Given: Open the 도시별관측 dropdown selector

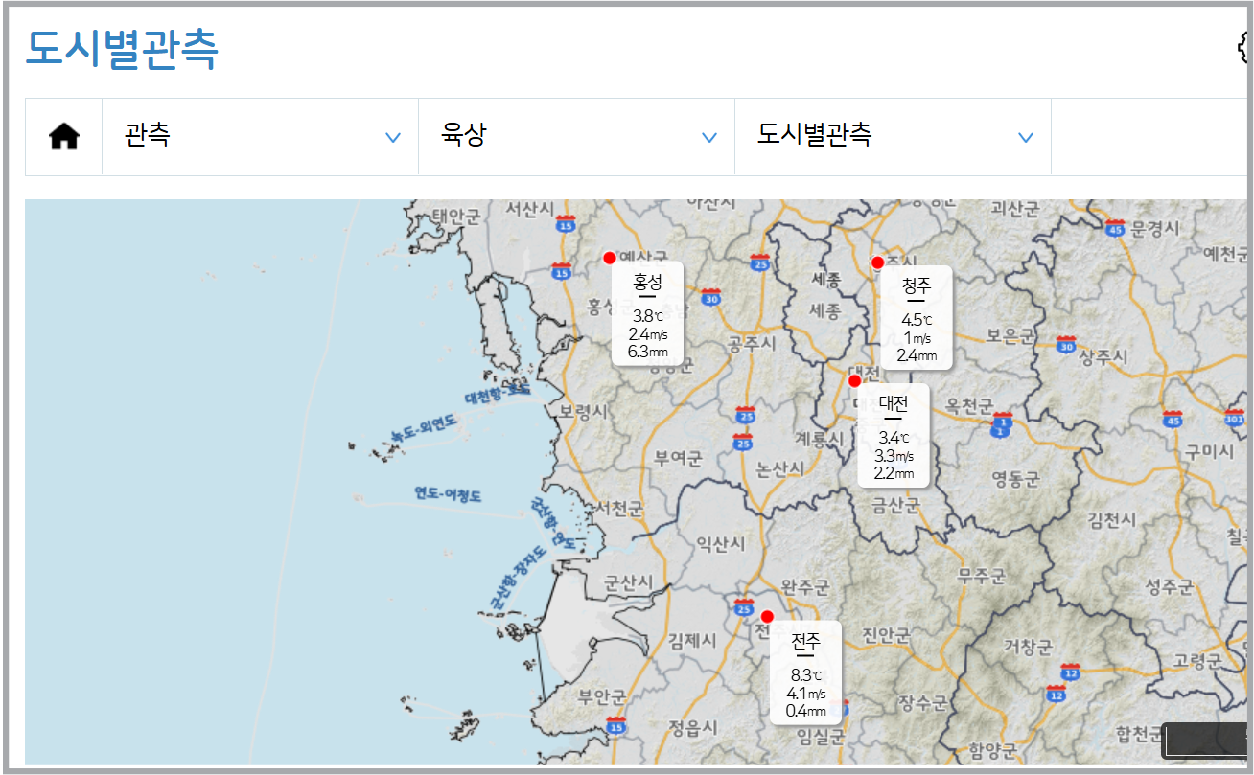Looking at the screenshot, I should (x=893, y=136).
